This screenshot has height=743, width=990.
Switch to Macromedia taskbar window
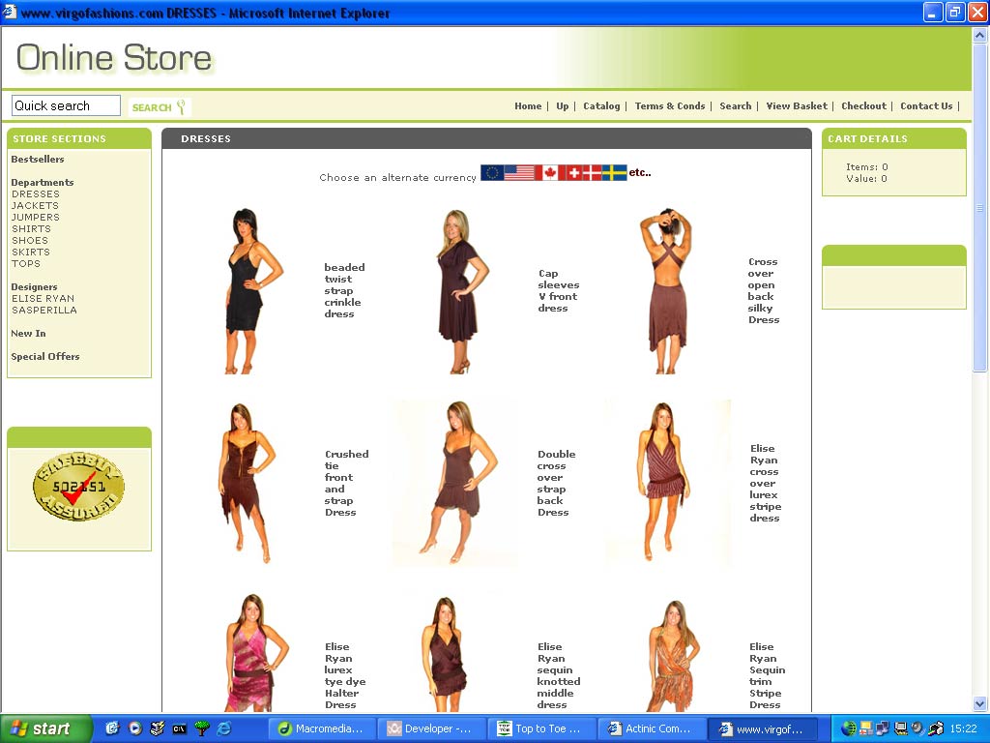click(321, 728)
